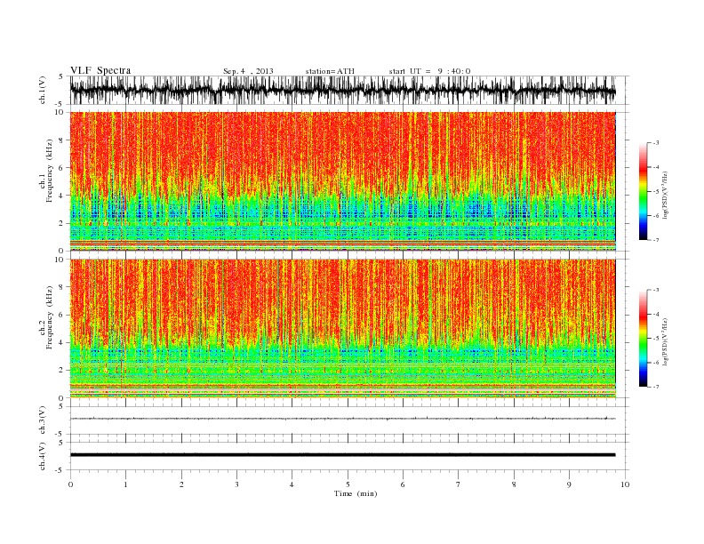Image resolution: width=704 pixels, height=544 pixels.
Task: Click the "4" kHz tick on ch.1 spectrogram
Action: point(61,196)
